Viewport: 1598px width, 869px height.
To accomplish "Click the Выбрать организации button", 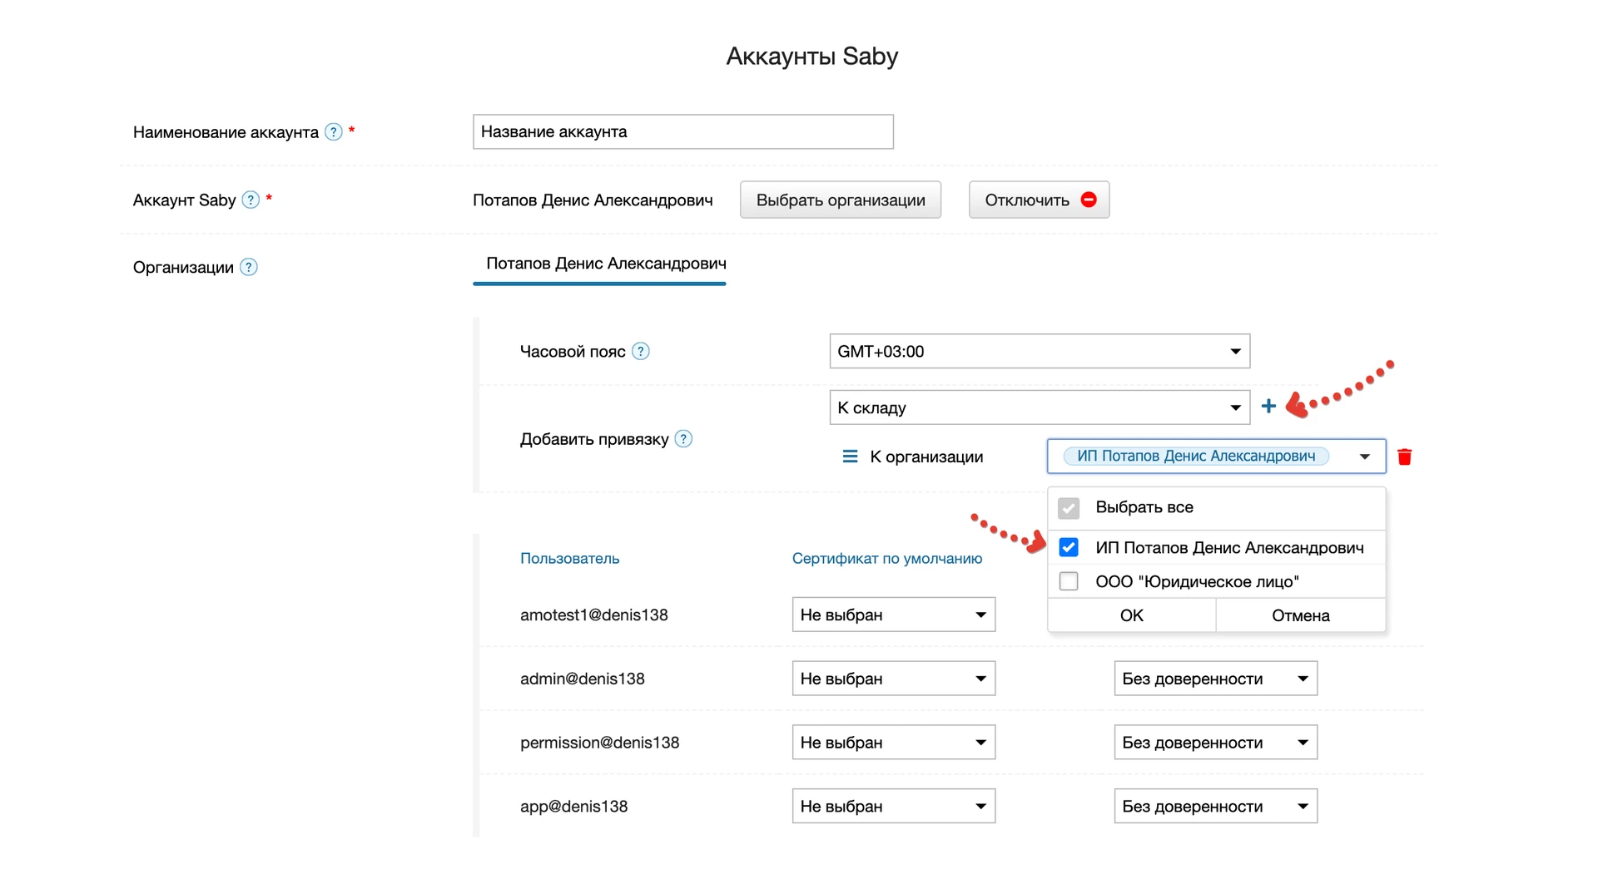I will [x=841, y=200].
